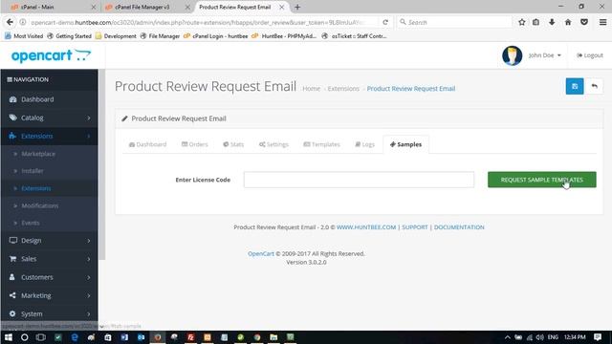Click the browser back arrow
This screenshot has height=344, width=612.
tap(10, 22)
